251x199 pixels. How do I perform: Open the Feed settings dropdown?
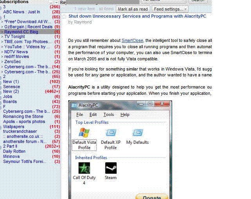pyautogui.click(x=170, y=9)
